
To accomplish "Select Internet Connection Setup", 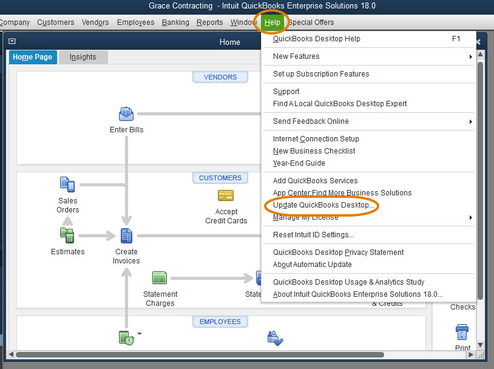I will tap(368, 139).
